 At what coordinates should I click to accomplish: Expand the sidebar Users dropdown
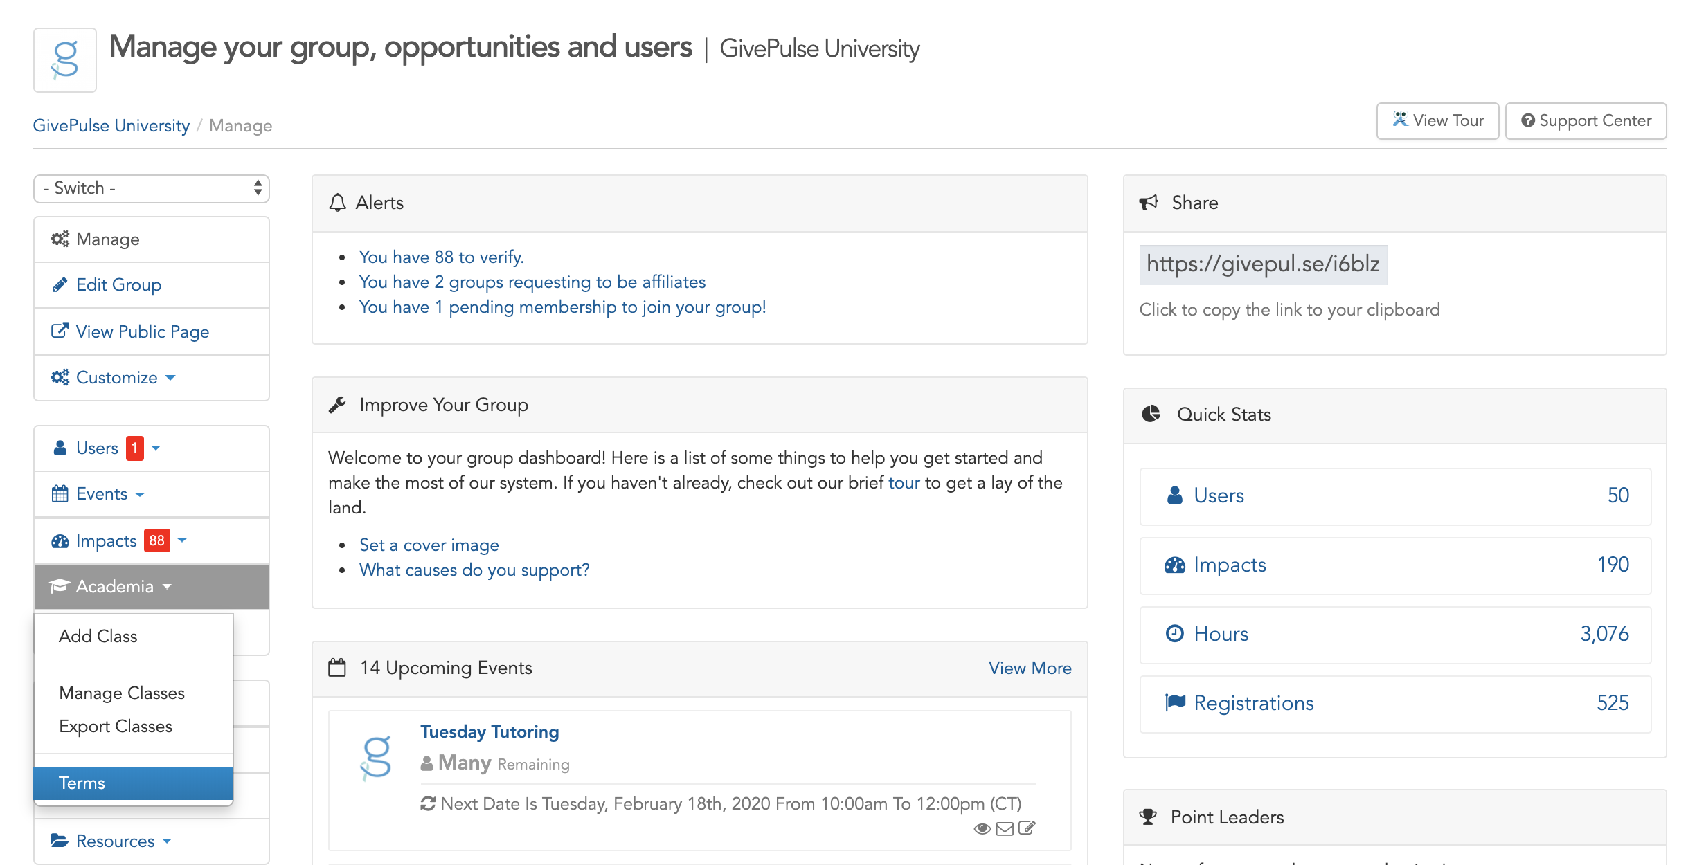[156, 448]
